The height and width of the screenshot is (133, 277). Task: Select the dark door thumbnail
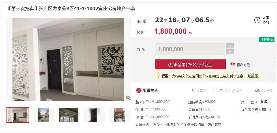(94, 115)
